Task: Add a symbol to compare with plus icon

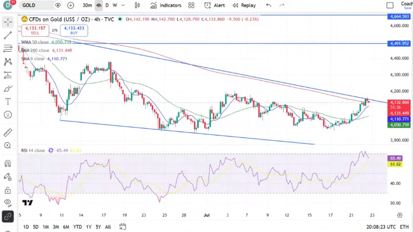Action: (x=70, y=5)
